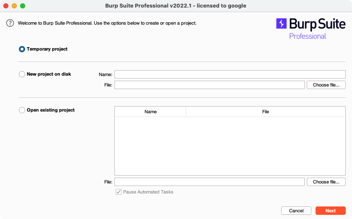Click the Burp Suite Professional title bar text

point(176,6)
